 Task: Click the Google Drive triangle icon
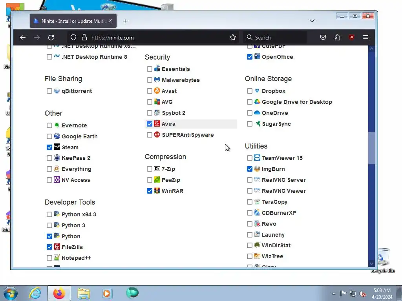pyautogui.click(x=257, y=102)
